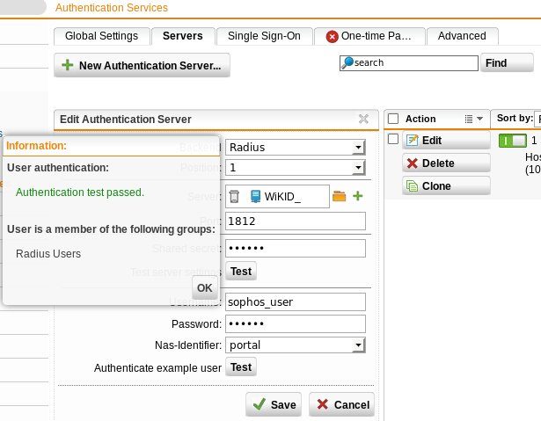Toggle the server status switch off

coord(511,141)
